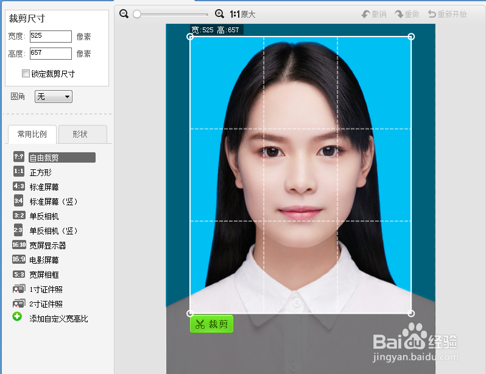Click the green plus add-ratio icon

17,317
